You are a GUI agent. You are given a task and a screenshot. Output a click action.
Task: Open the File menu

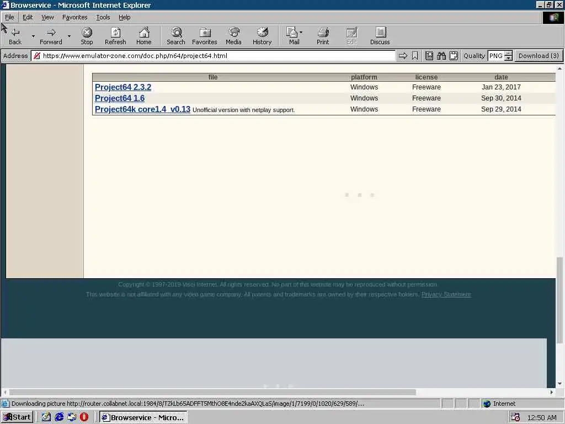(9, 17)
